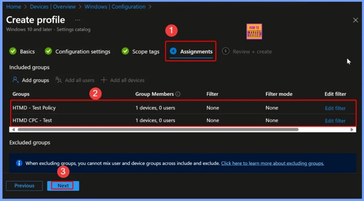Switch to Configuration settings step

82,51
